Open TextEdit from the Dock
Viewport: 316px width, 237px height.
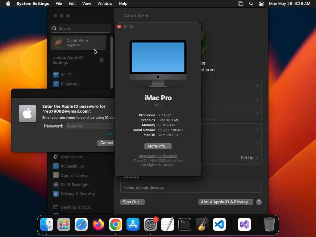(x=168, y=224)
